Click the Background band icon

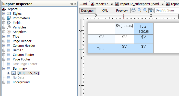pos(9,82)
